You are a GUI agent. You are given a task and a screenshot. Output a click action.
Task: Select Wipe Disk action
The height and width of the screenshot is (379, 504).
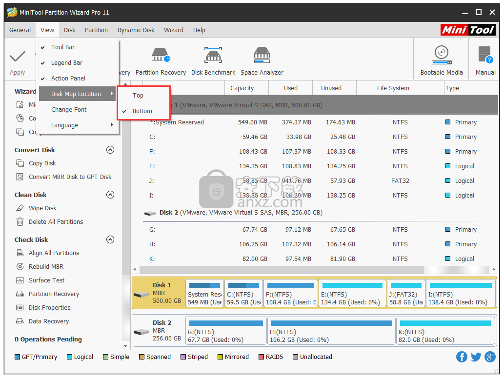42,208
